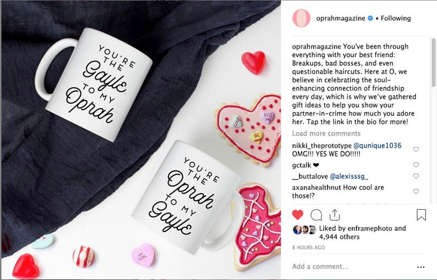This screenshot has width=437, height=280.
Task: Open the three-dot more options menu
Action: pos(421,267)
